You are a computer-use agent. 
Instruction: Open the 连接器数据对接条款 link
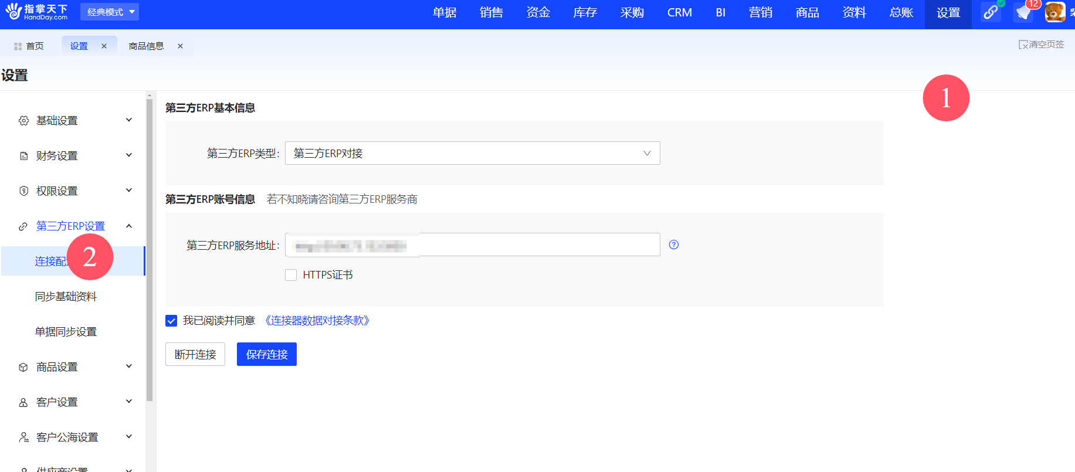tap(317, 321)
